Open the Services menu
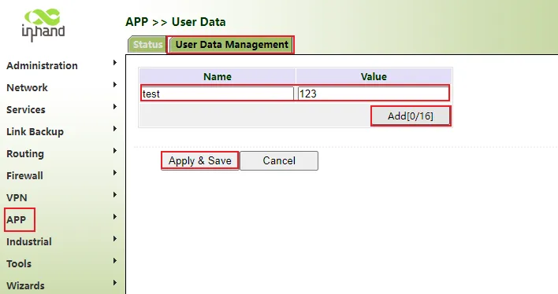 pos(26,110)
